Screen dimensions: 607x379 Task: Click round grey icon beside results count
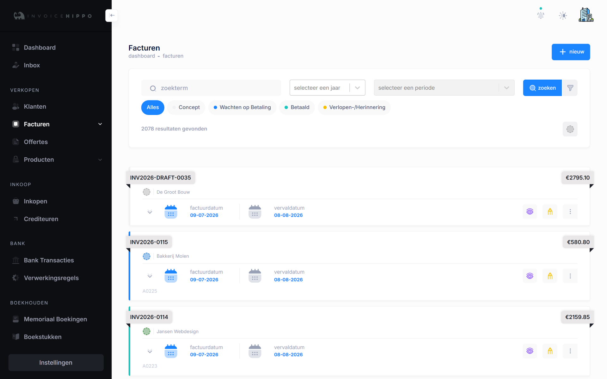click(x=570, y=129)
